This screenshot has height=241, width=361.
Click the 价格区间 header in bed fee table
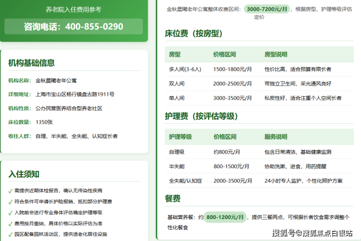click(x=224, y=54)
